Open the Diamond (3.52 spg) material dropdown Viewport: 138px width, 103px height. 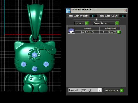pyautogui.click(x=100, y=90)
